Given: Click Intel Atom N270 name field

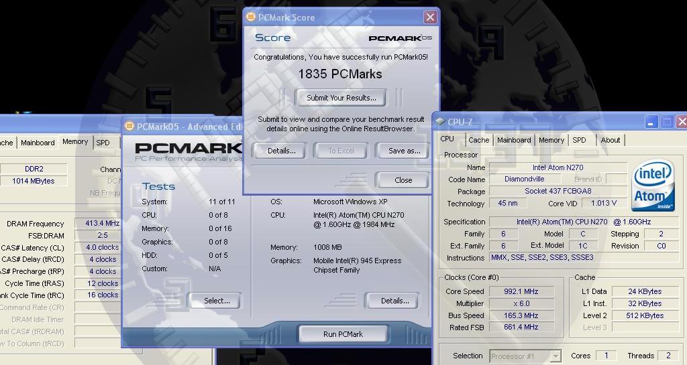Looking at the screenshot, I should (x=558, y=167).
